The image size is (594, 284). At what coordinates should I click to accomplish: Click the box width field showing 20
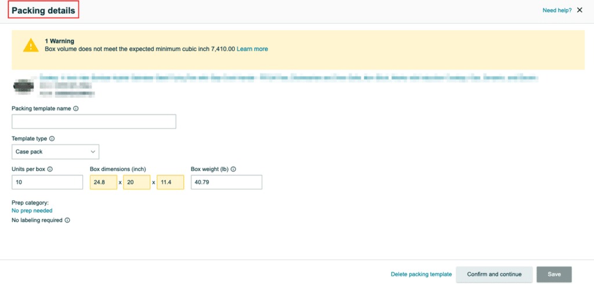coord(136,182)
